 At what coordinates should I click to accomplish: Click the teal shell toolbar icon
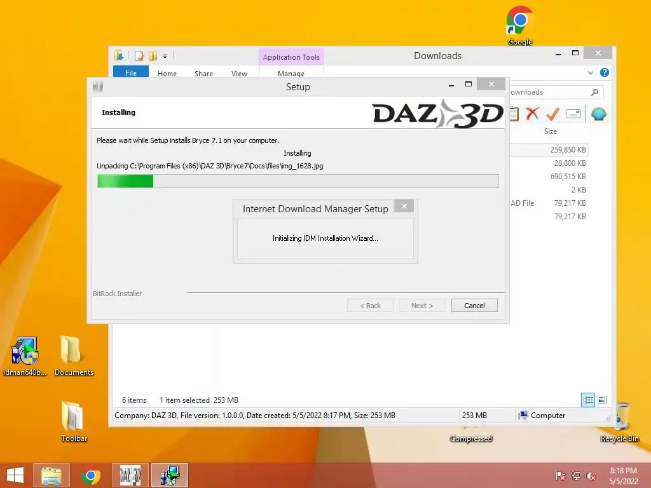click(x=598, y=114)
